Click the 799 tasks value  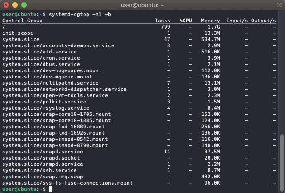(165, 27)
